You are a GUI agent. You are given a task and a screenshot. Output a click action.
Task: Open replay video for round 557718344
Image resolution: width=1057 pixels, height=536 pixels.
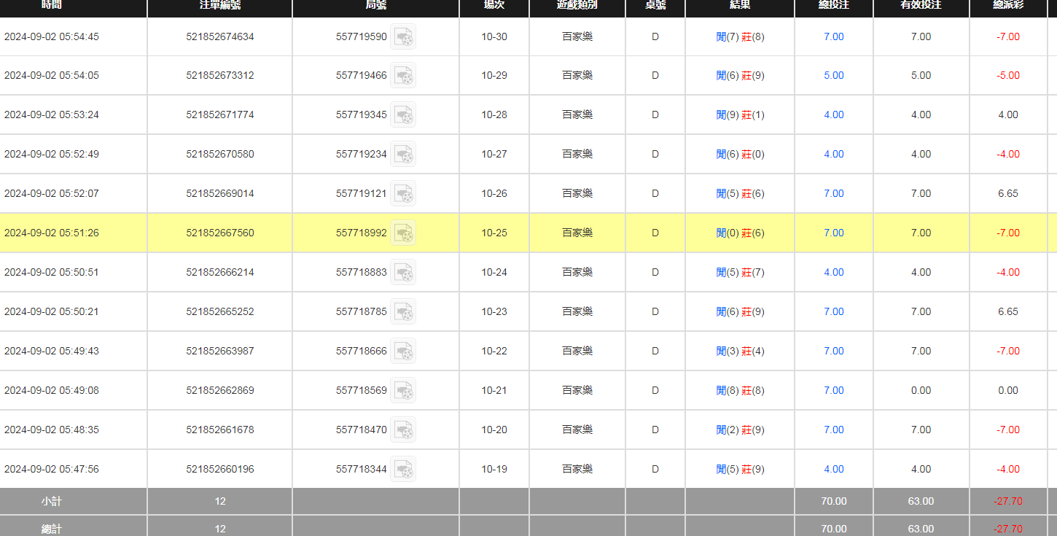pos(403,470)
